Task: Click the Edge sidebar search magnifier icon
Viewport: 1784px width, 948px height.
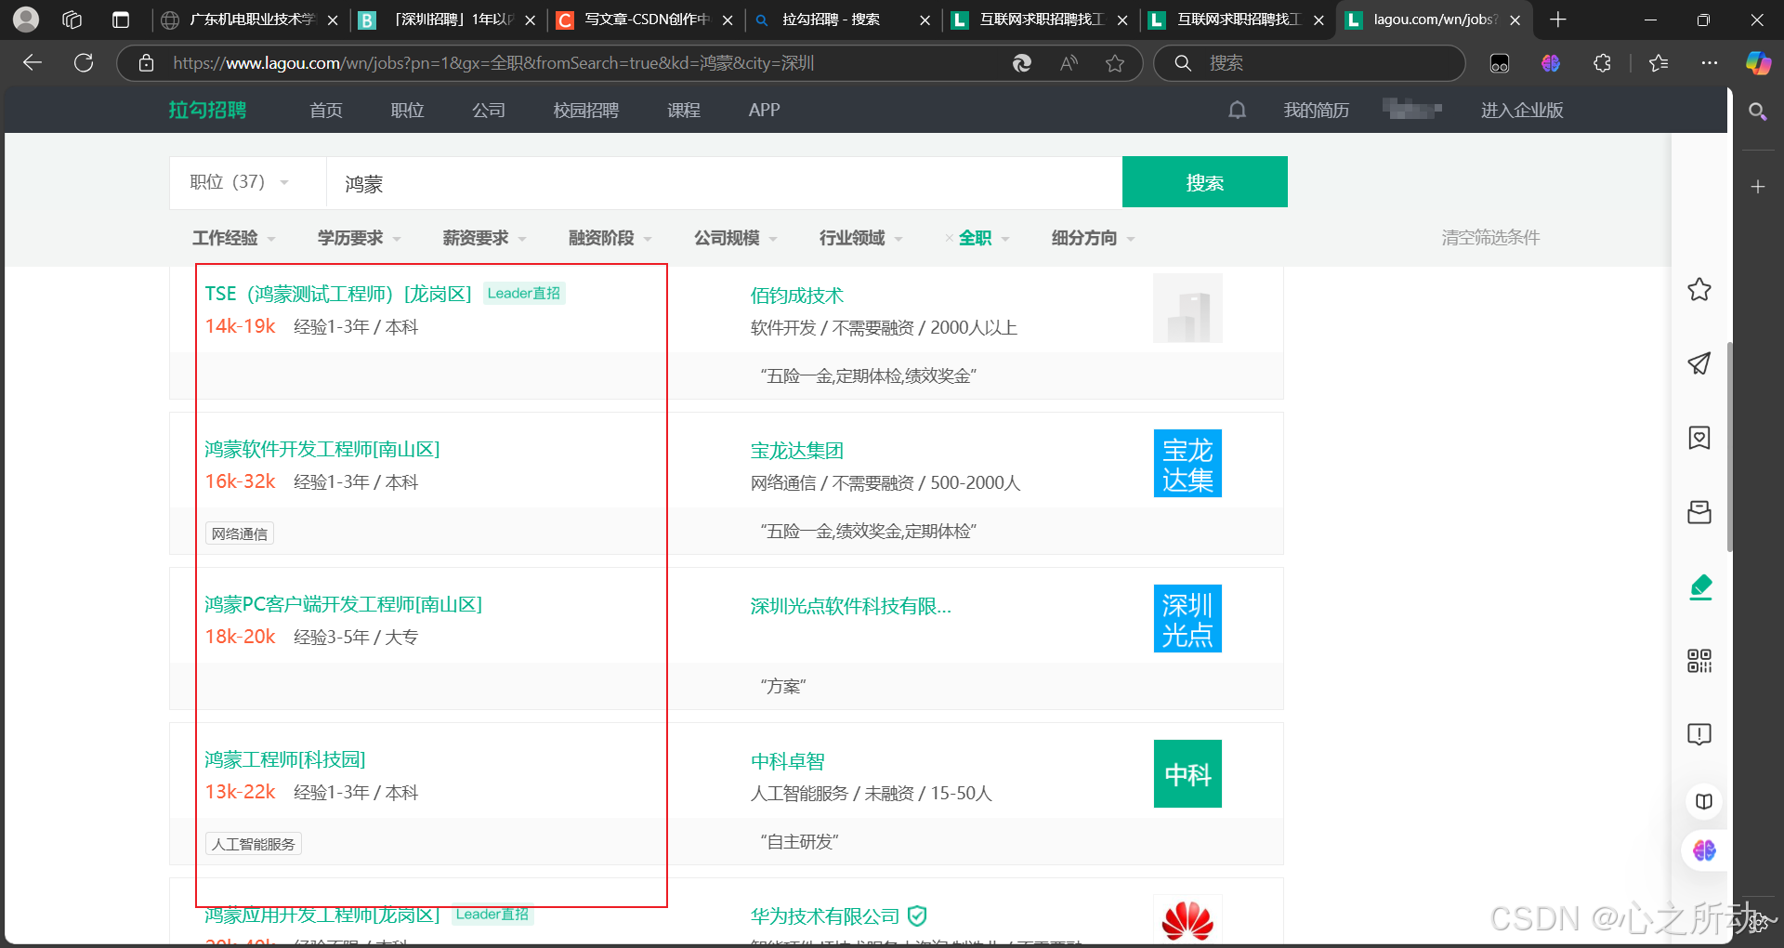Action: [1757, 112]
